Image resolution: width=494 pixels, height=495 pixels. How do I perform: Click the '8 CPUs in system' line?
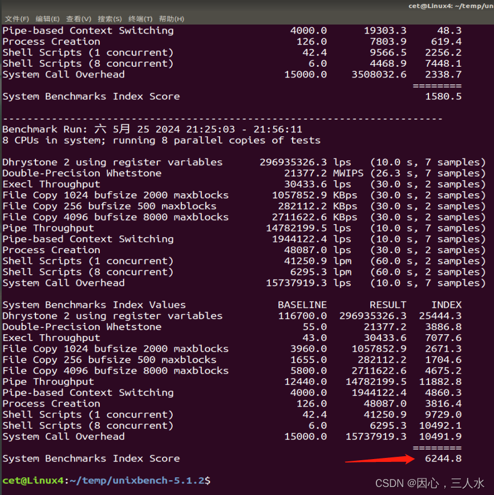coord(161,140)
